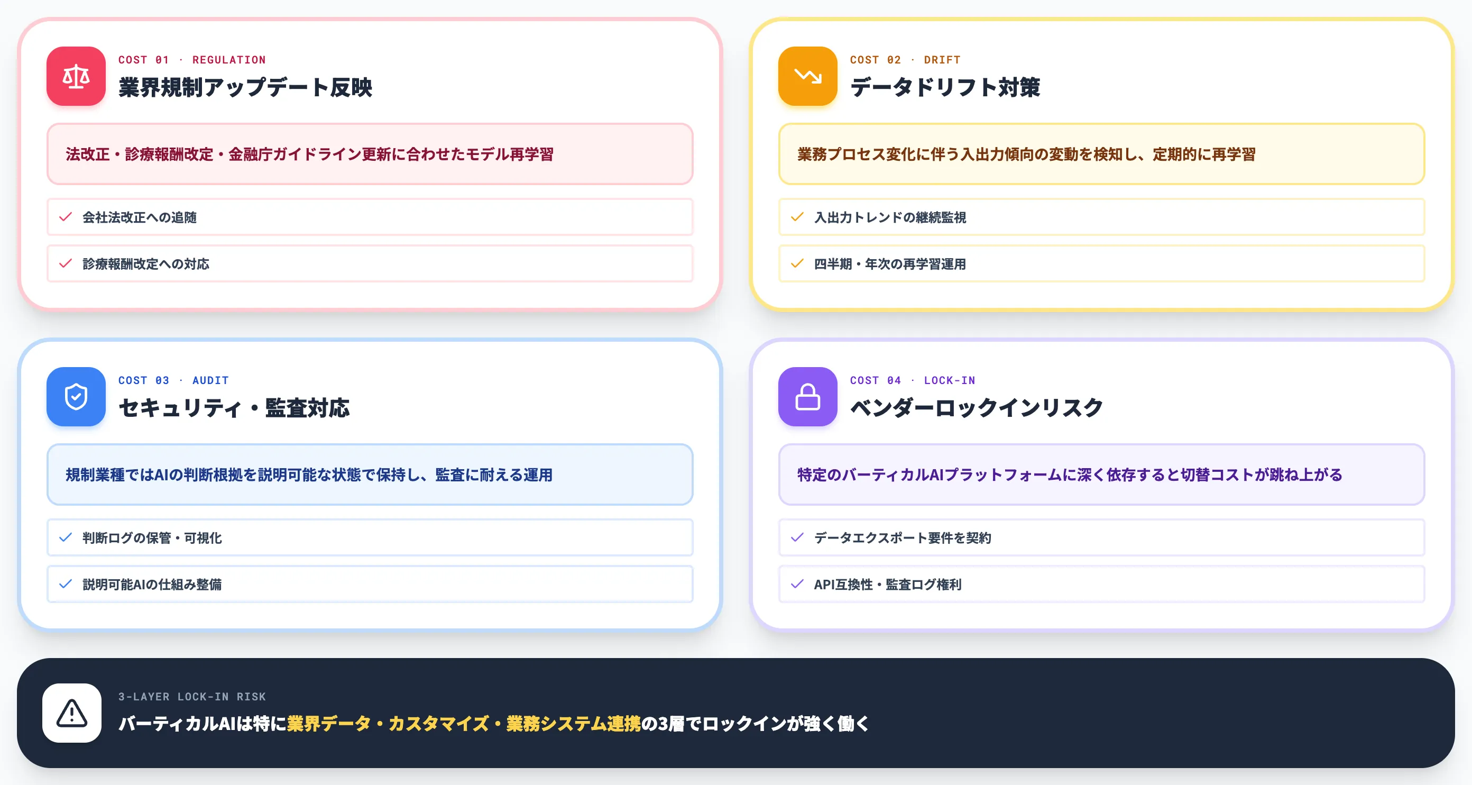Click checkmark beside API互換性・監査ログ権利
Image resolution: width=1472 pixels, height=785 pixels.
pos(797,584)
